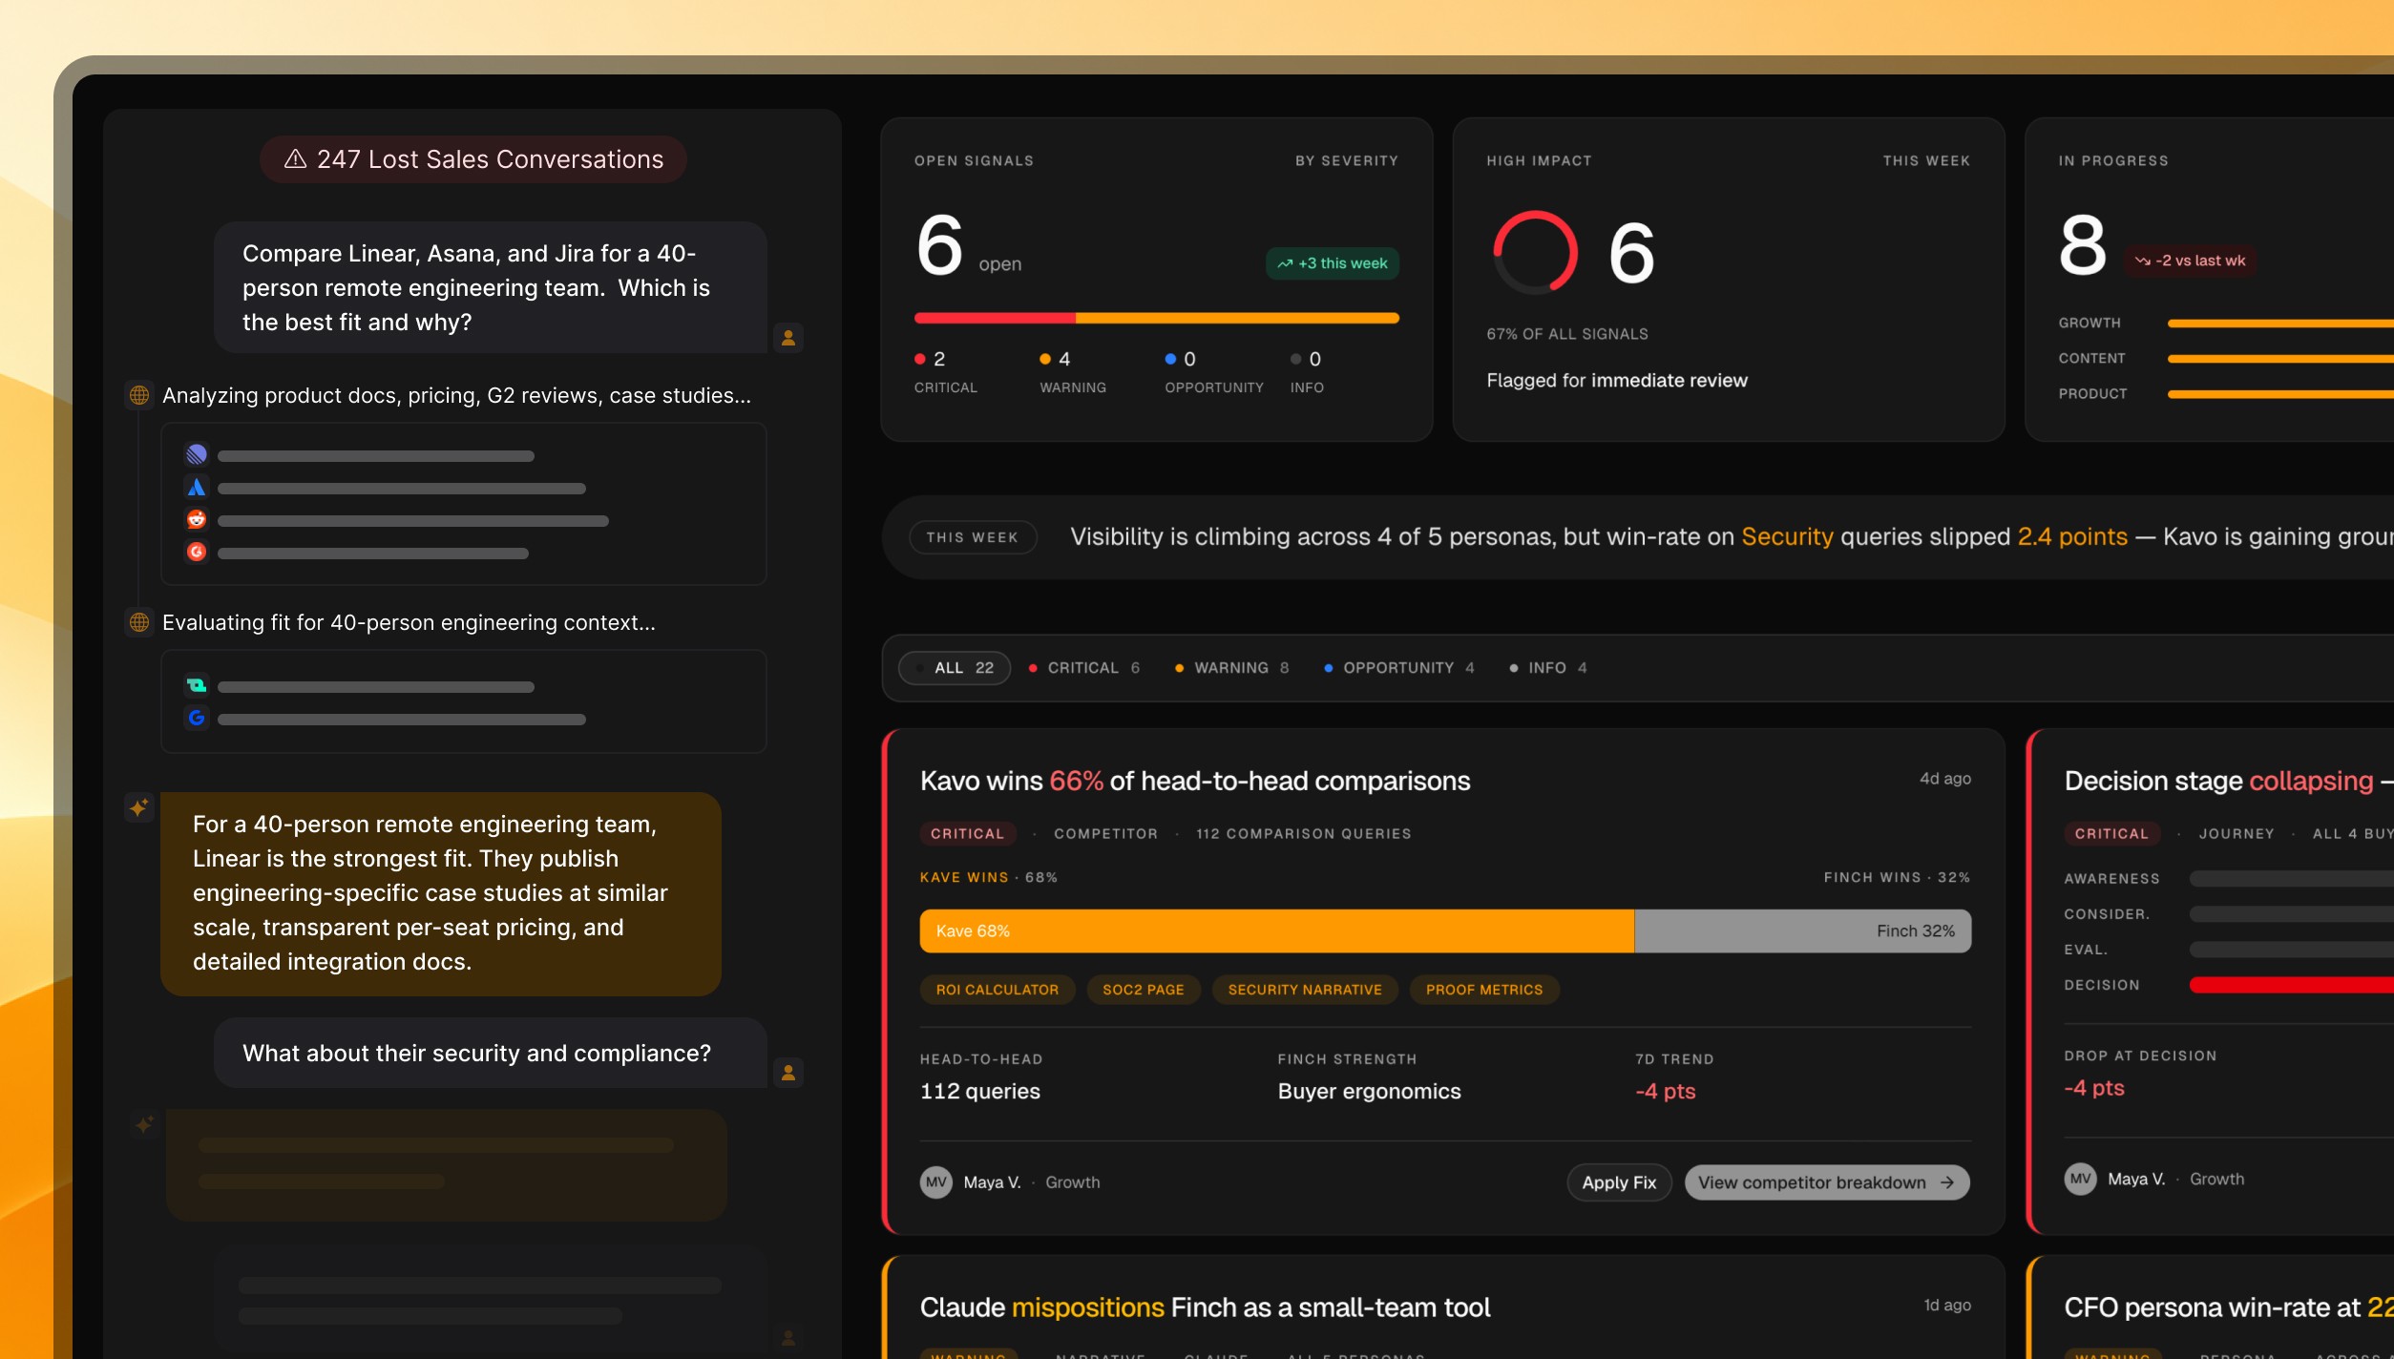This screenshot has height=1359, width=2394.
Task: Click the red G2 source icon
Action: point(197,552)
